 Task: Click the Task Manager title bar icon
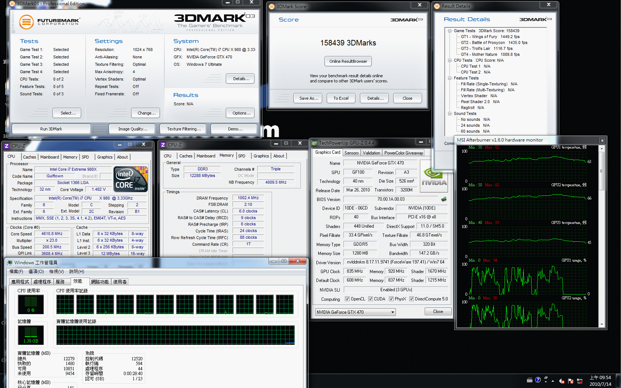tap(10, 262)
